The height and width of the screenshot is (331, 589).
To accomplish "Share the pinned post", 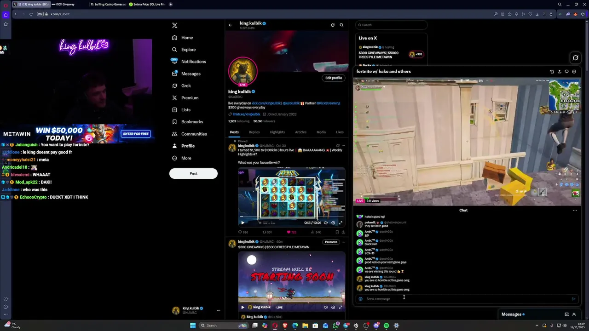I will [x=343, y=232].
